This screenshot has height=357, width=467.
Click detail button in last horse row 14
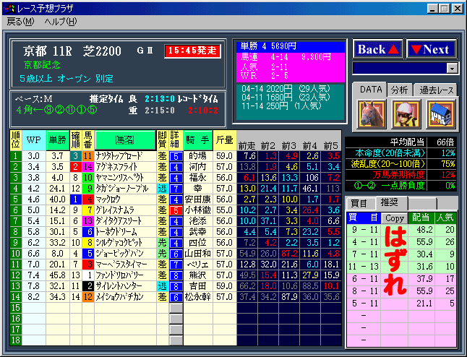click(x=176, y=296)
